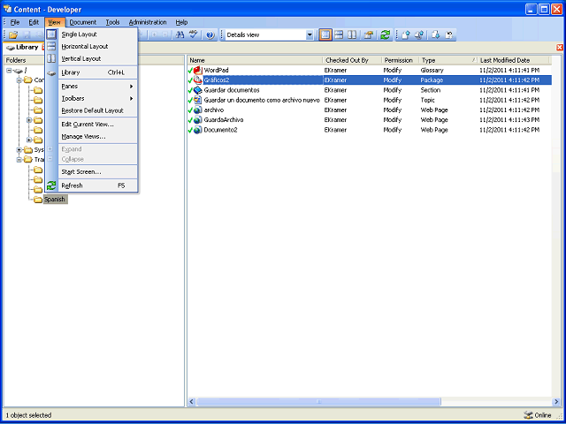Screen dimensions: 566x424
Task: Select Start Screen menu entry
Action: click(x=91, y=172)
